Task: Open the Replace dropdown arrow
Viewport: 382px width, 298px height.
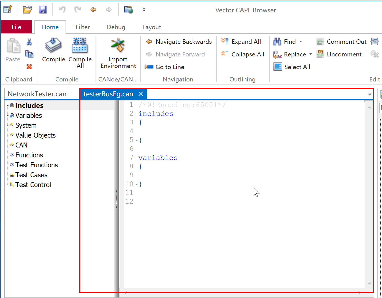Action: [x=311, y=54]
